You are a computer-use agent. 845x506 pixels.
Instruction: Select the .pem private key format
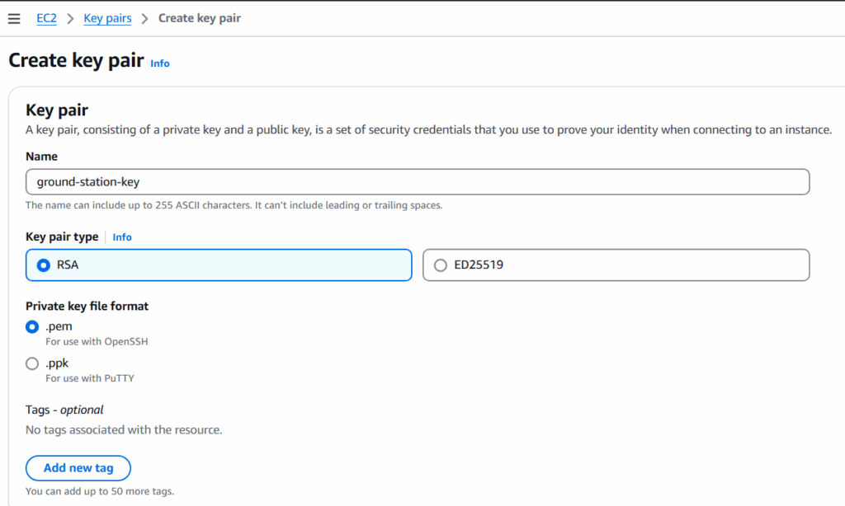tap(33, 327)
